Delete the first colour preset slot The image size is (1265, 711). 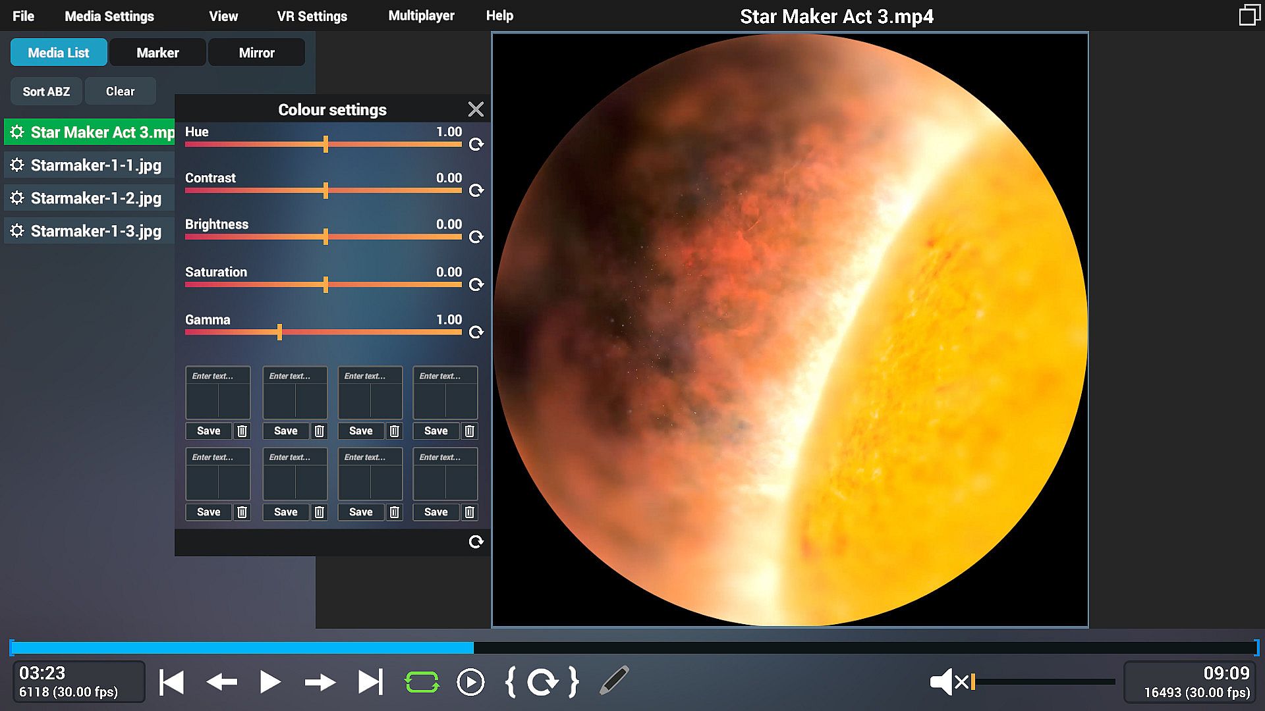click(242, 431)
